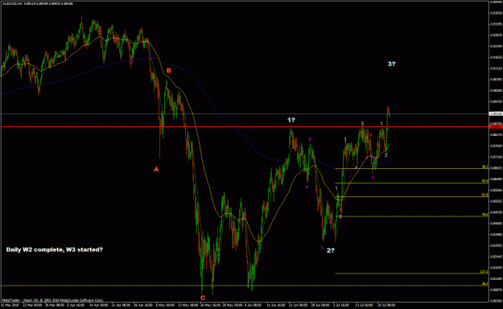This screenshot has width=503, height=309.
Task: Click the '6 Apr 16:00' time axis label
Action: [76, 305]
